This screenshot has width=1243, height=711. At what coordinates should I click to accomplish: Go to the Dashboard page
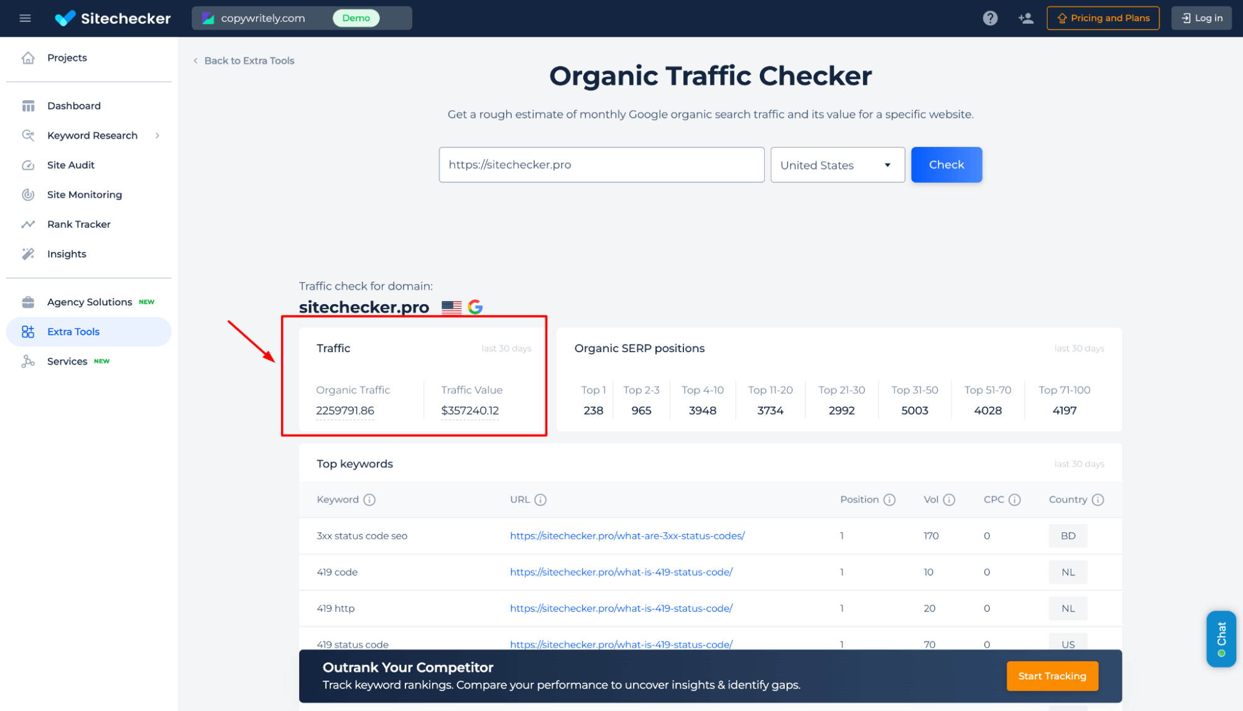coord(74,106)
